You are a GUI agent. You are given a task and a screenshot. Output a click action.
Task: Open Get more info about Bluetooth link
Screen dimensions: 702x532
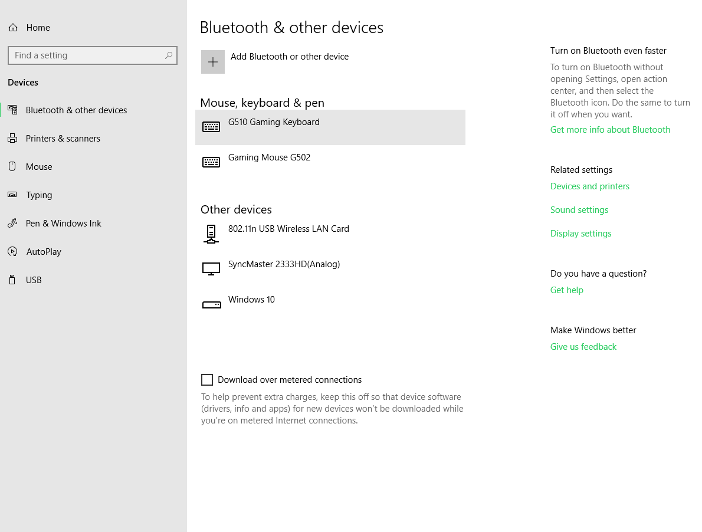(x=610, y=130)
